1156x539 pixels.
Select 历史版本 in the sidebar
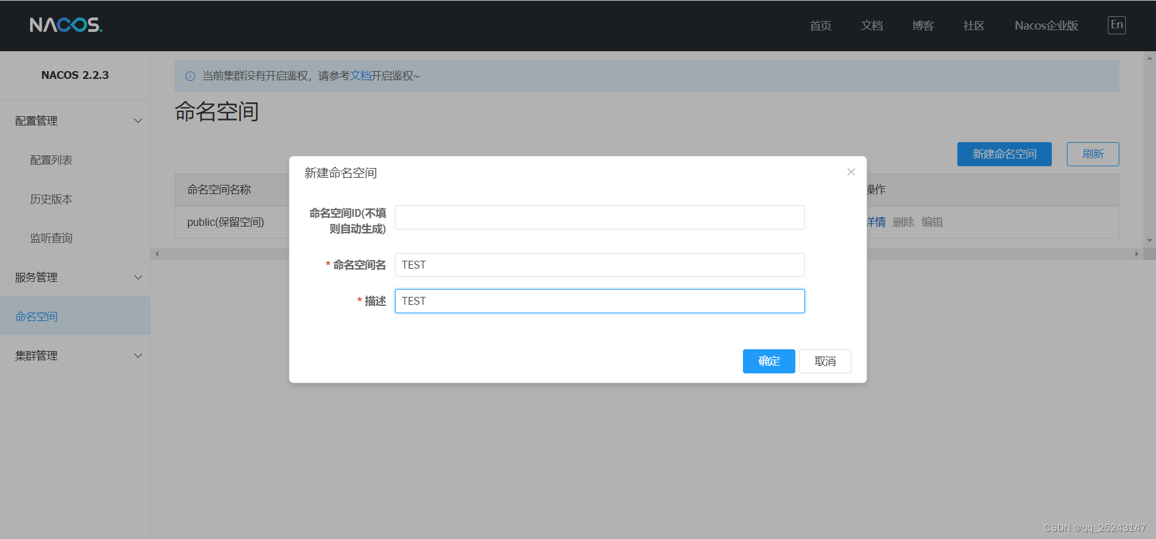point(51,199)
